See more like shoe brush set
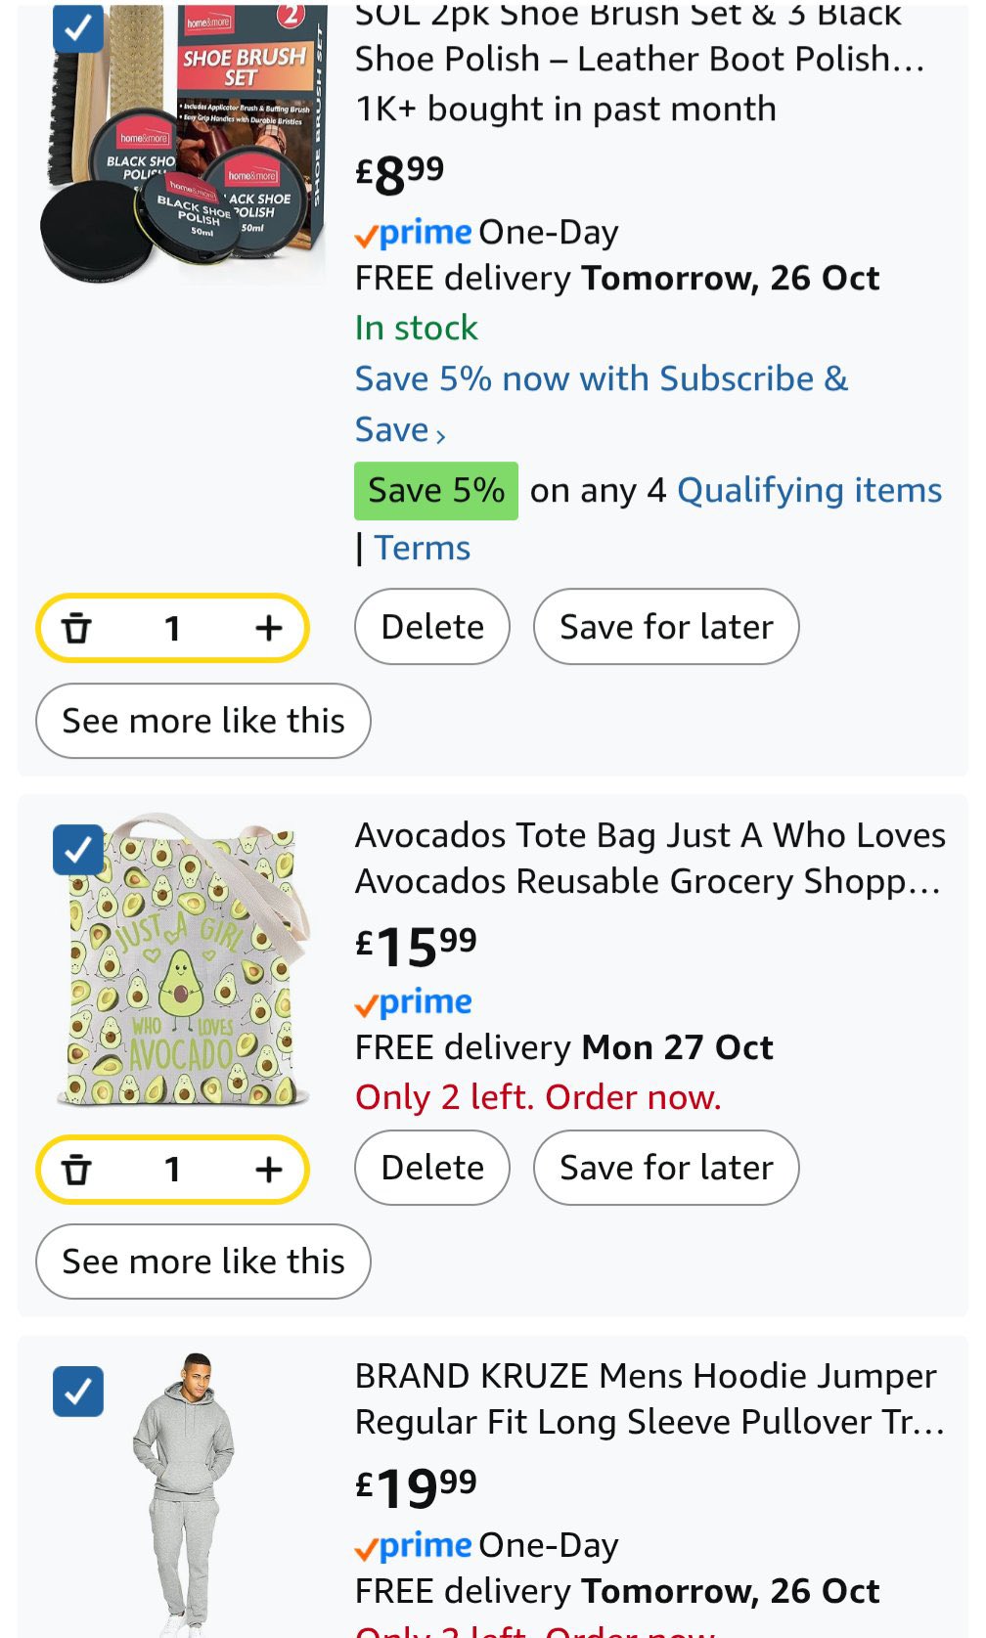This screenshot has width=986, height=1638. coord(203,721)
